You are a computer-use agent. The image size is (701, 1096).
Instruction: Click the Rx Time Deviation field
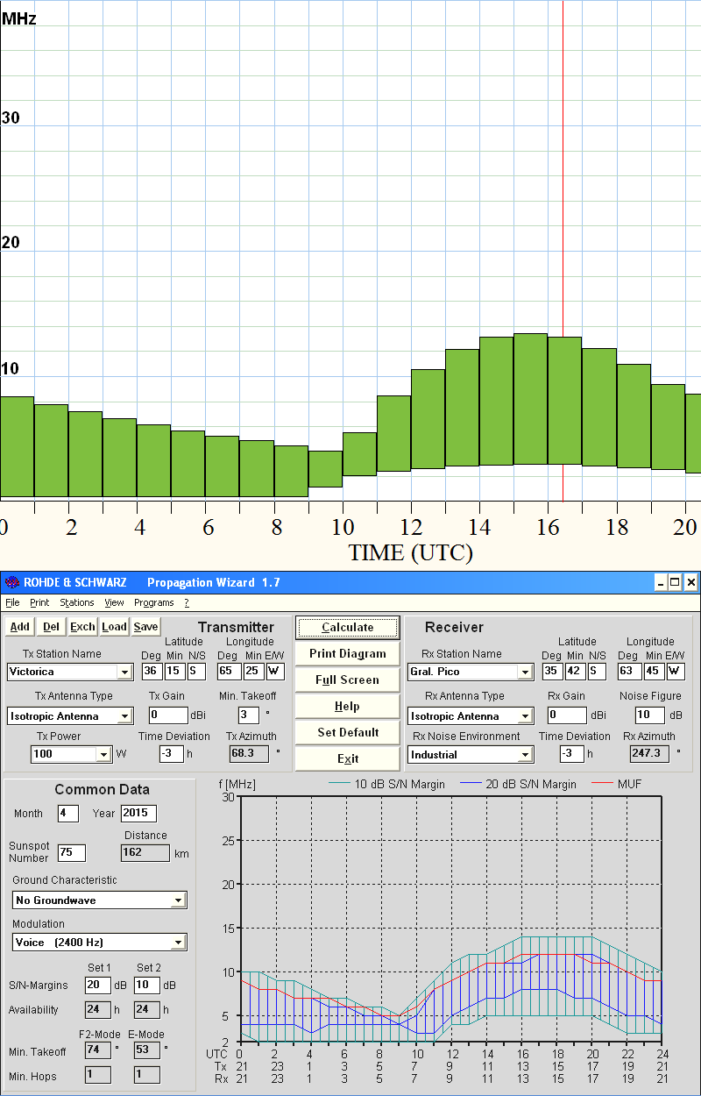(x=572, y=753)
